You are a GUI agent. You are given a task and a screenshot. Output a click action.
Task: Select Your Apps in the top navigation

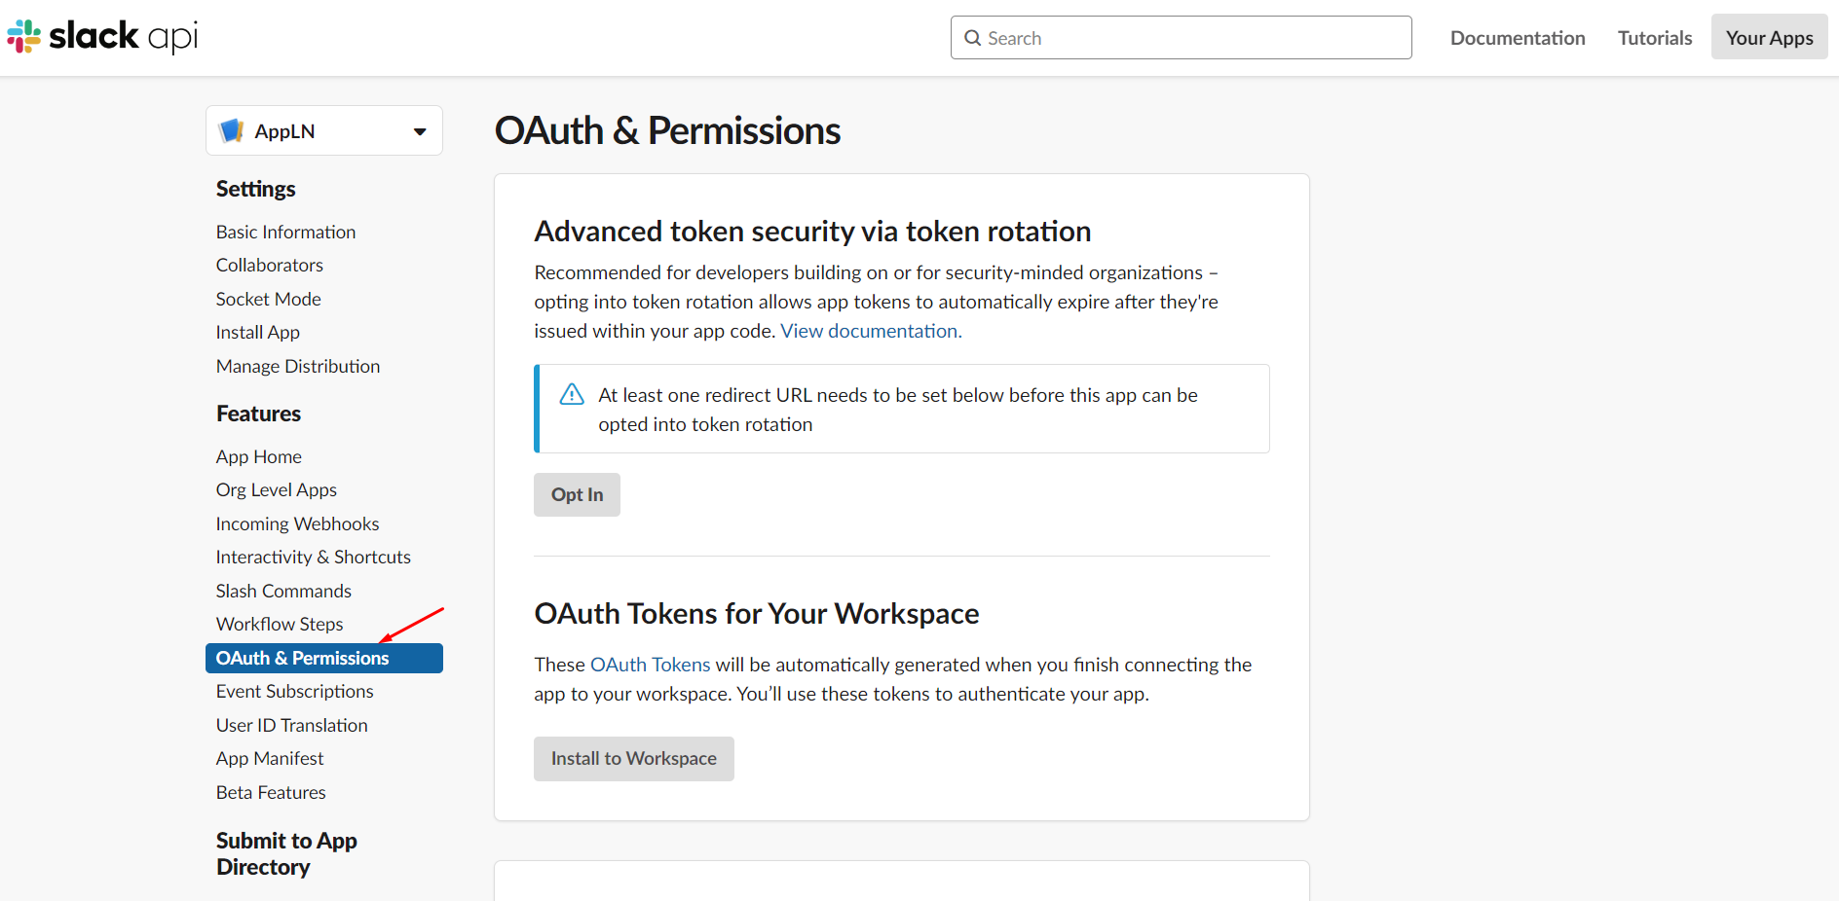[1768, 36]
